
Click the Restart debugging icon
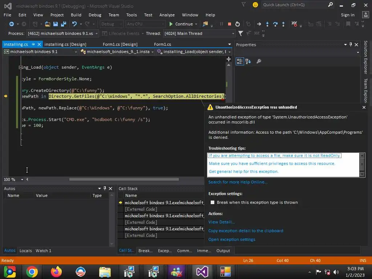pos(238,24)
